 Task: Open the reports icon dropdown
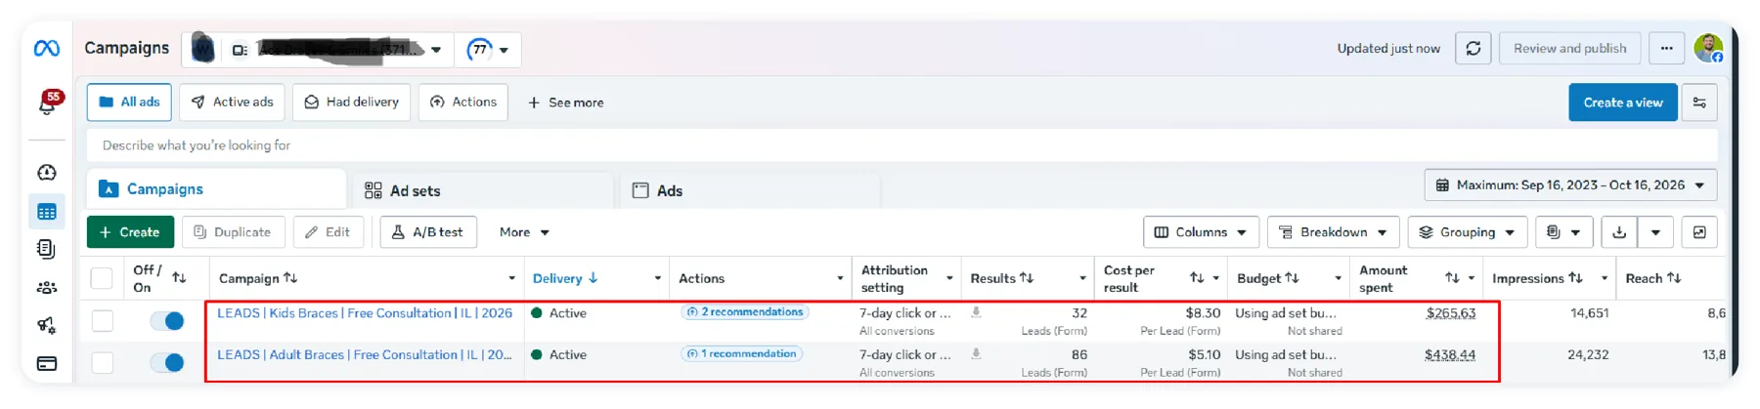[x=1563, y=232]
